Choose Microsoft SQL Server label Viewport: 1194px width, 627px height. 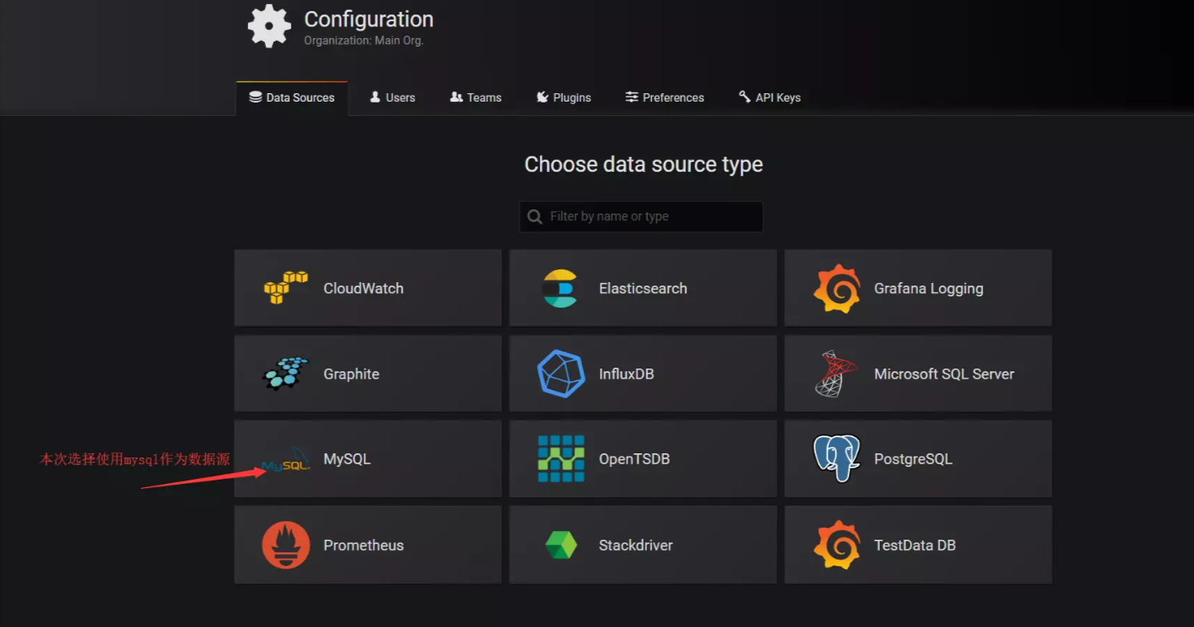pos(944,374)
